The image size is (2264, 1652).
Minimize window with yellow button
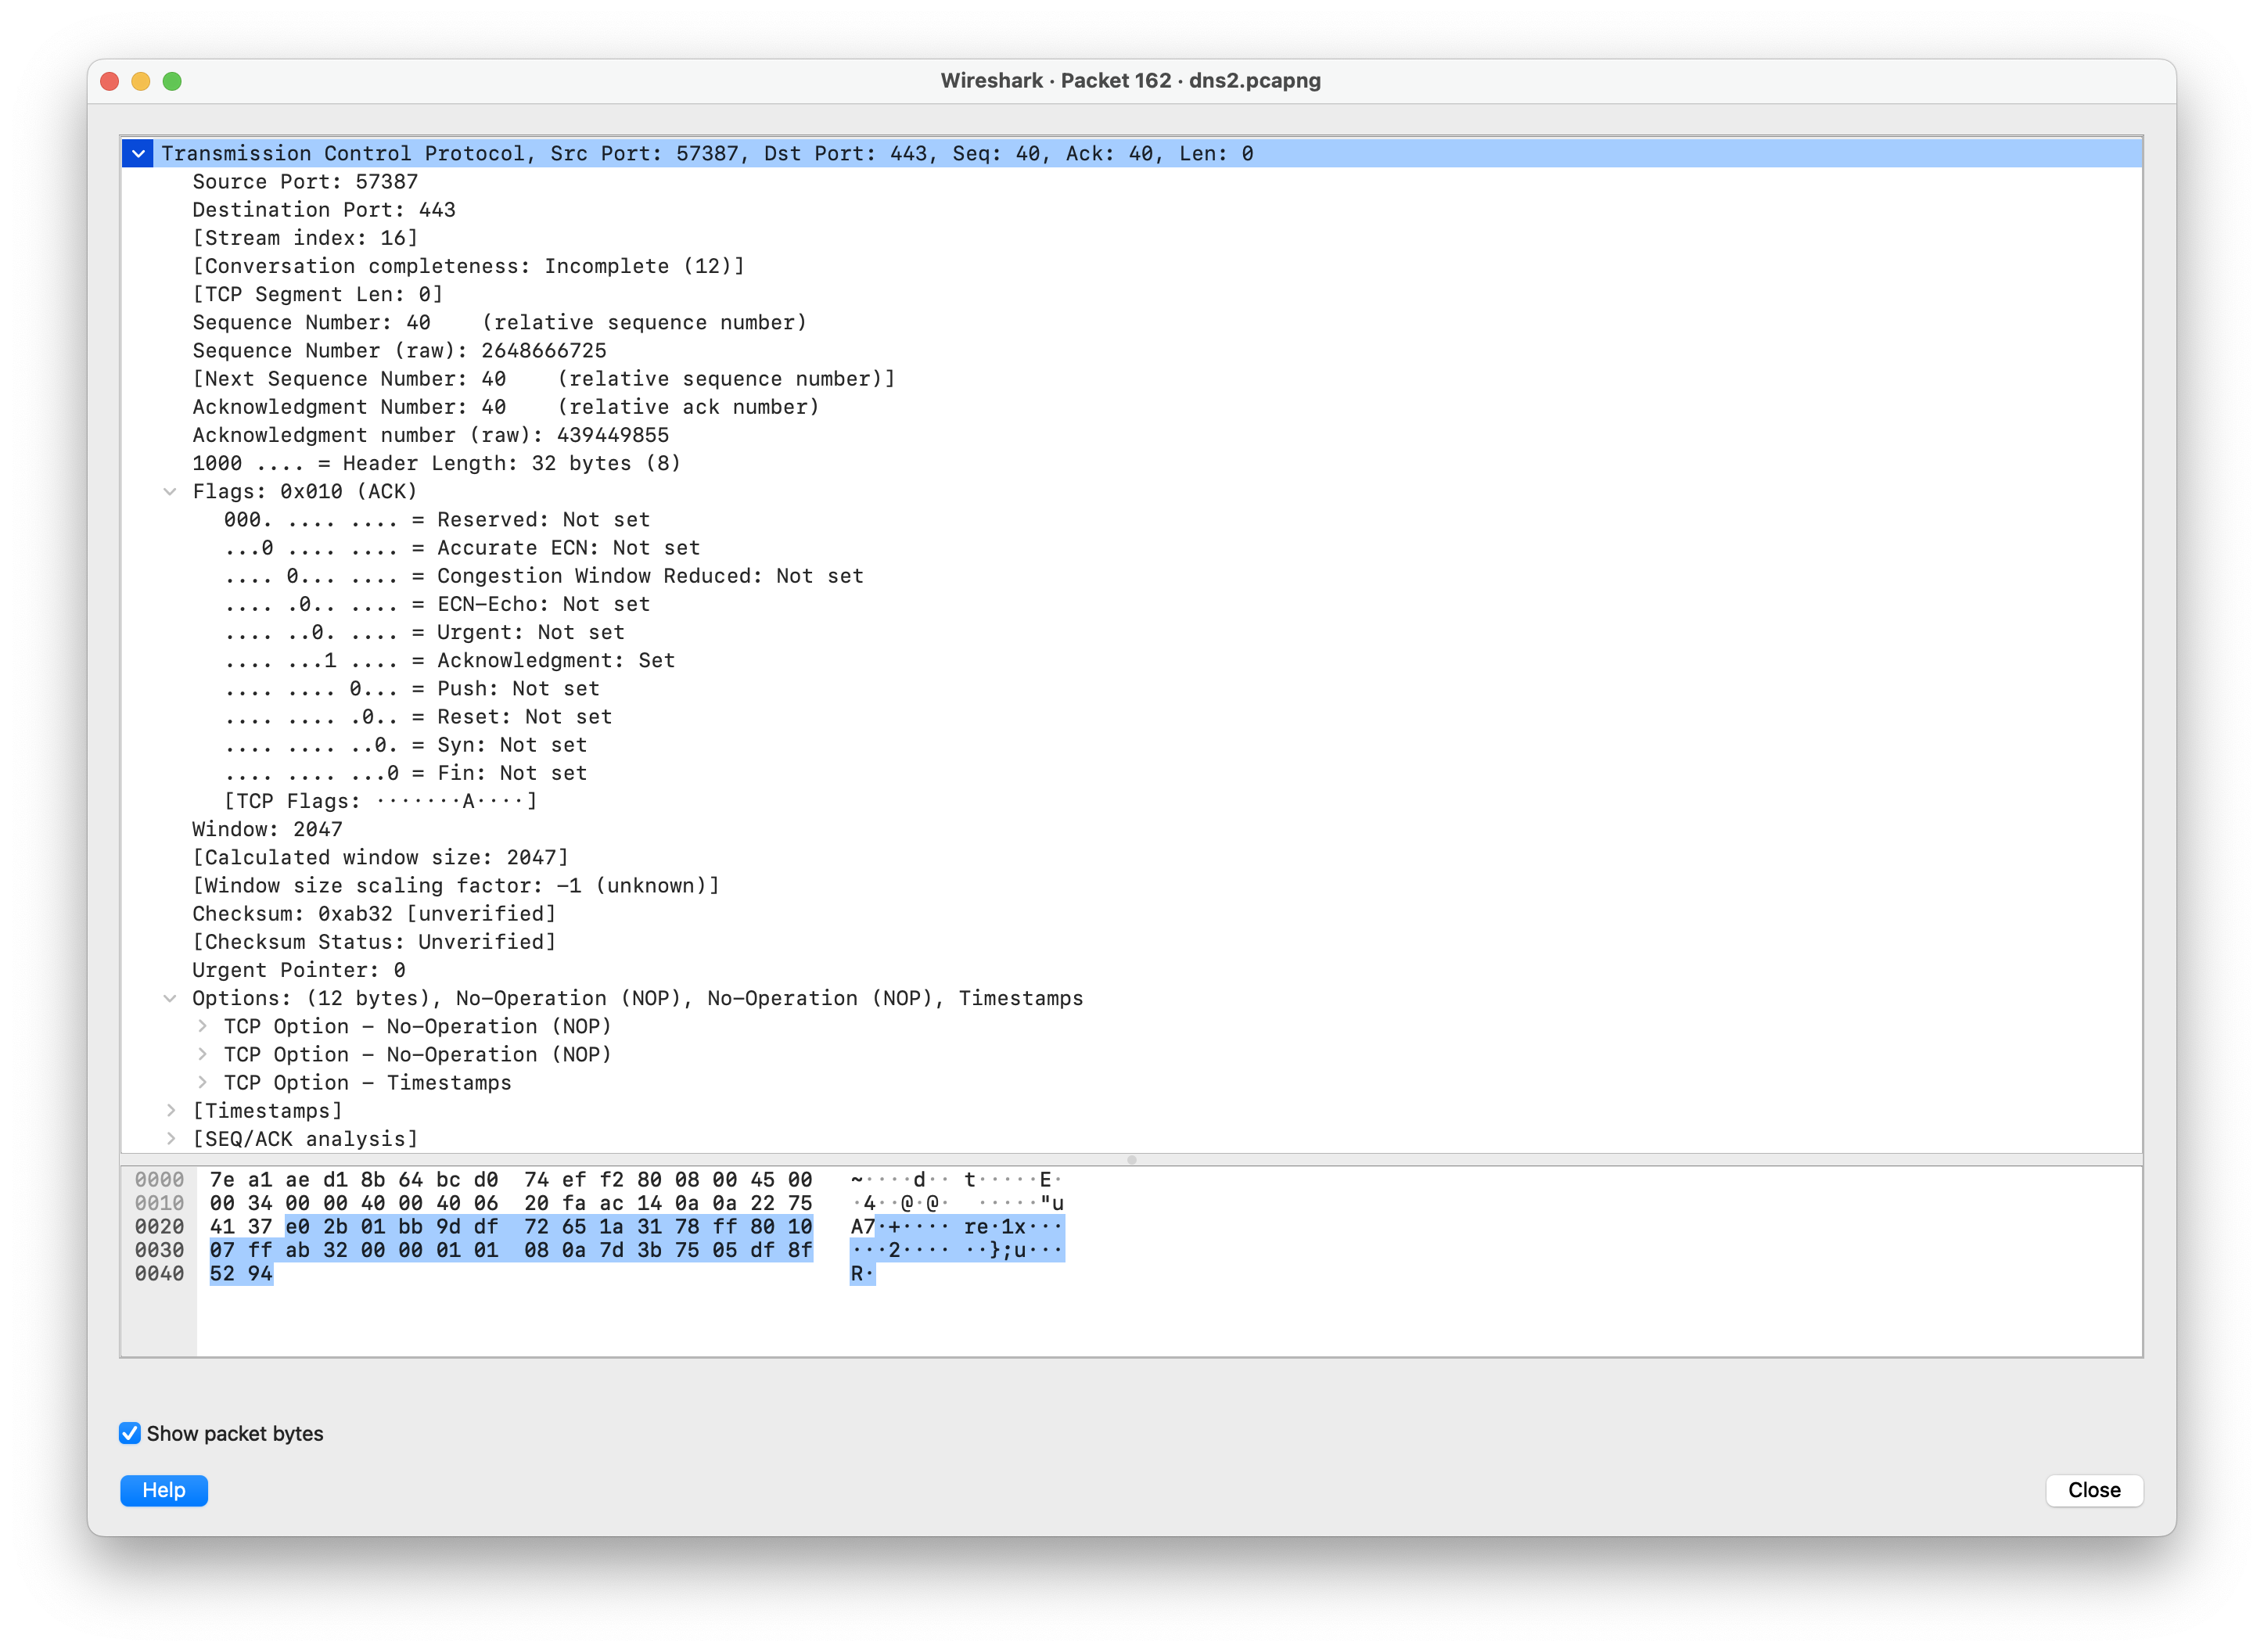point(141,81)
